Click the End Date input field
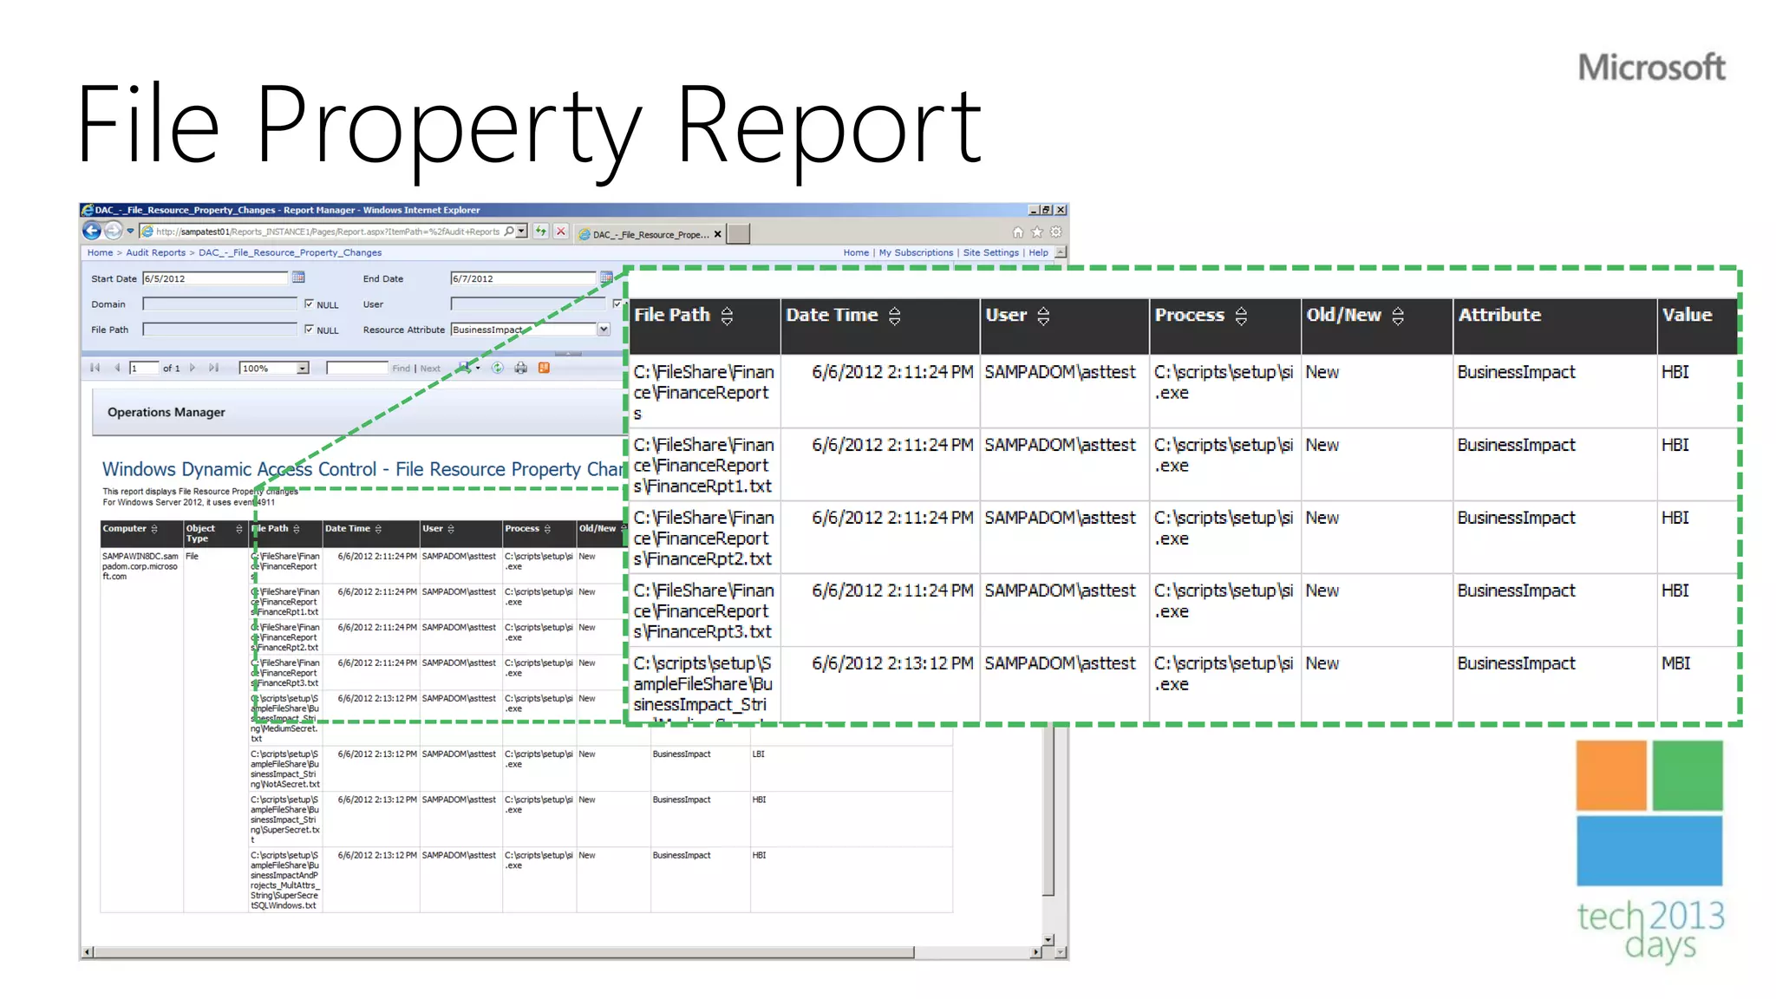The image size is (1776, 999). (523, 278)
